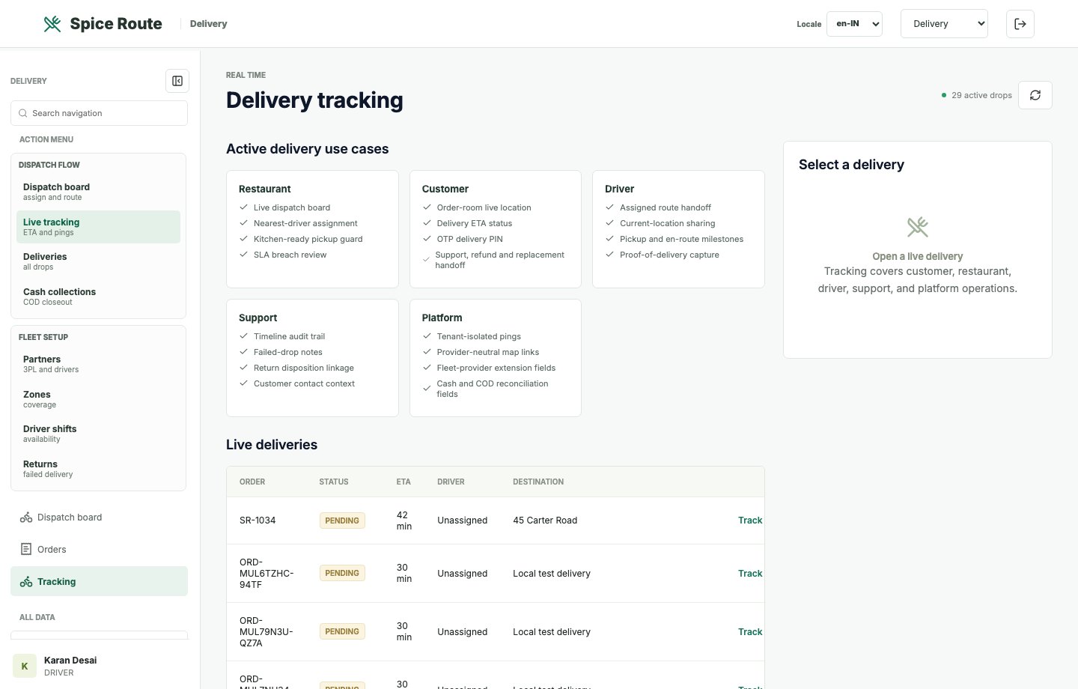Click the 29 active drops indicator
The width and height of the screenshot is (1078, 689).
pyautogui.click(x=976, y=95)
